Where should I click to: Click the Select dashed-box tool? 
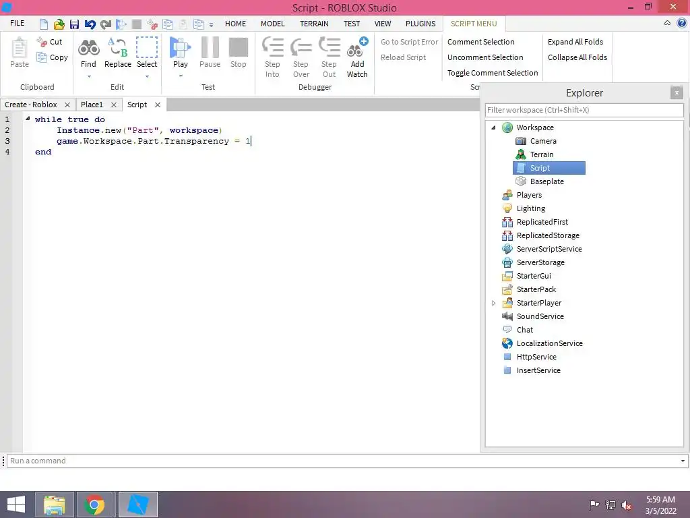point(146,53)
